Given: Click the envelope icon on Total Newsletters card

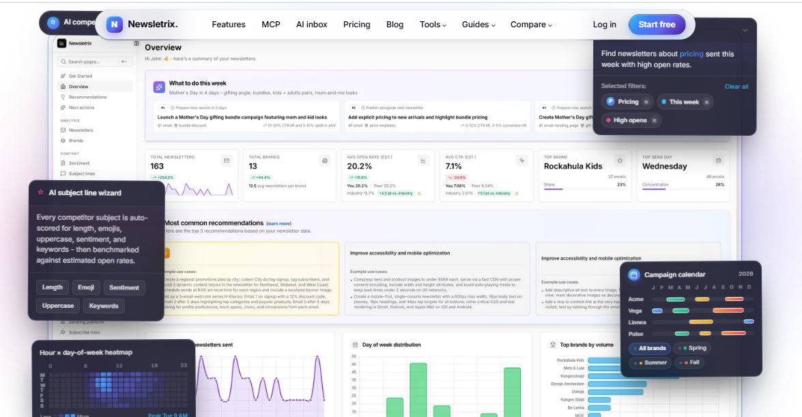Looking at the screenshot, I should 227,160.
